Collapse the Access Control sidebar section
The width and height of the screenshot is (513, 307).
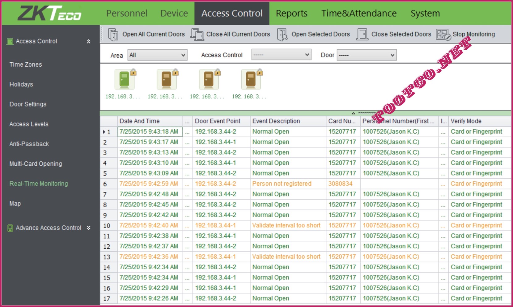pos(89,41)
